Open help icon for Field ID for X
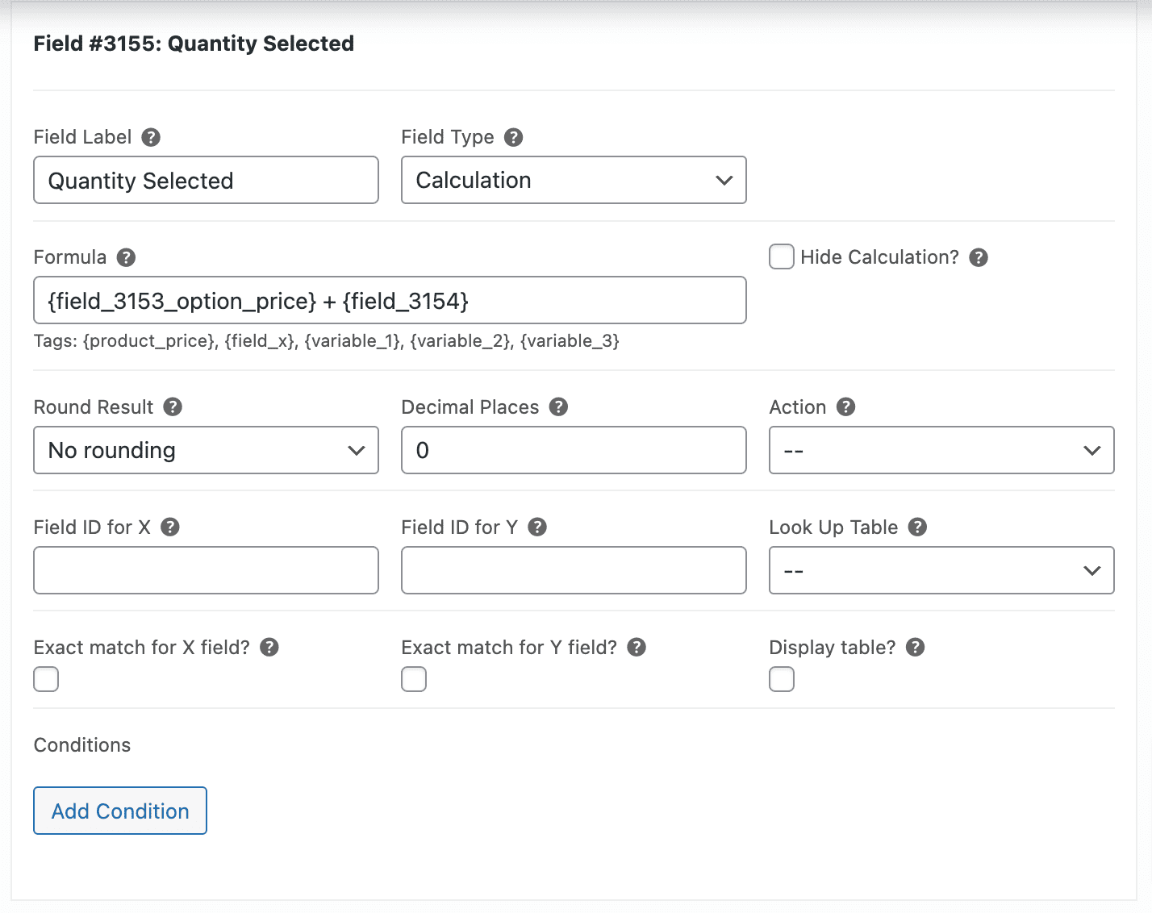Screen dimensions: 1152x913 tap(170, 527)
